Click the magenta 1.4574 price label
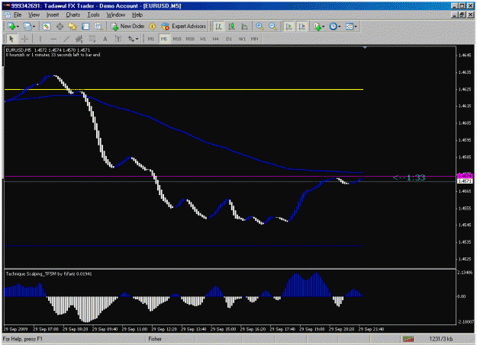The width and height of the screenshot is (477, 345). tap(465, 176)
